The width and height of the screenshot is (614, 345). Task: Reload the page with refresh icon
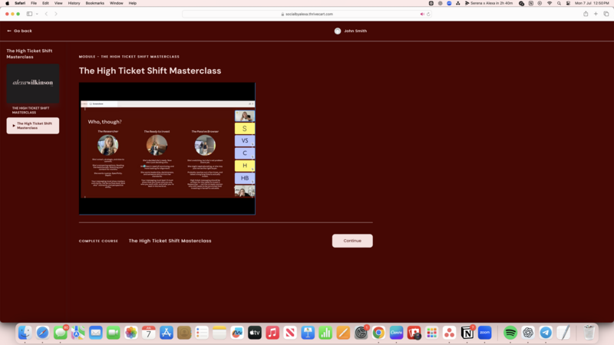click(x=428, y=14)
